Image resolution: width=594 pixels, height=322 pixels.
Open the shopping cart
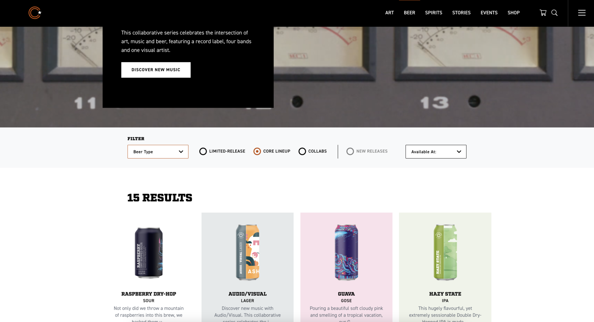coord(543,13)
